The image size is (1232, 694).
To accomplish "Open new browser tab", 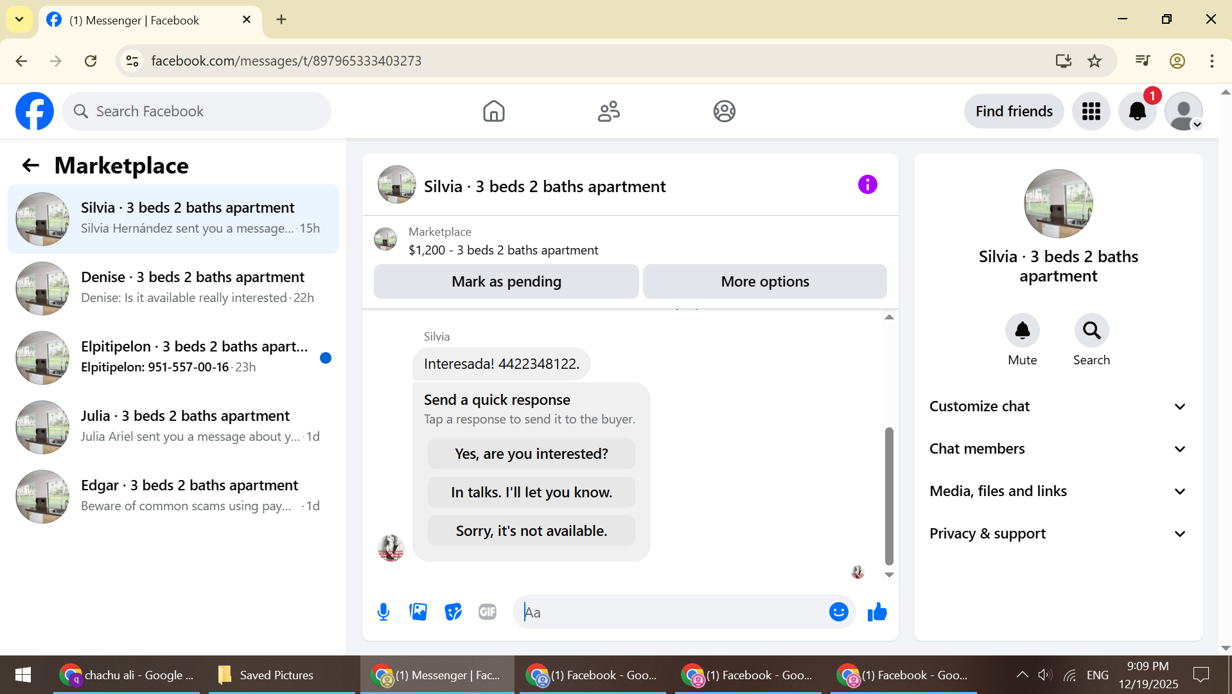I will pyautogui.click(x=281, y=19).
